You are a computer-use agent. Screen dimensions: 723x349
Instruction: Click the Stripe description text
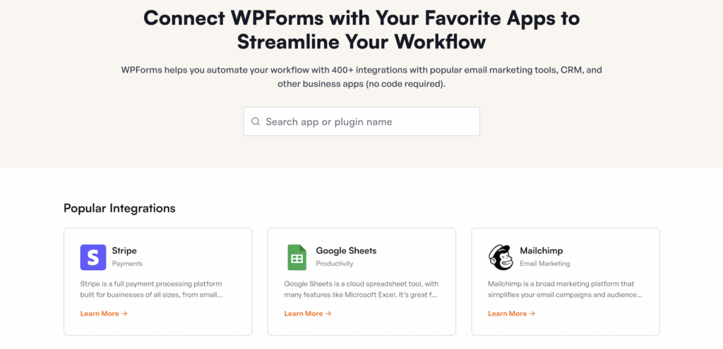[x=153, y=290]
